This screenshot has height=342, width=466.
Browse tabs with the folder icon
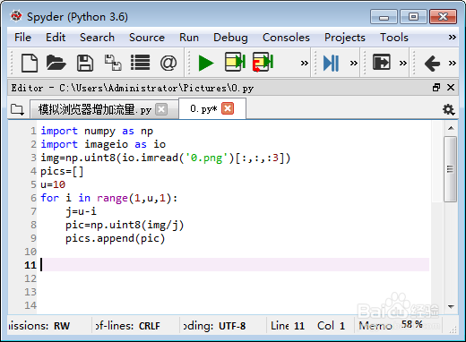click(17, 109)
